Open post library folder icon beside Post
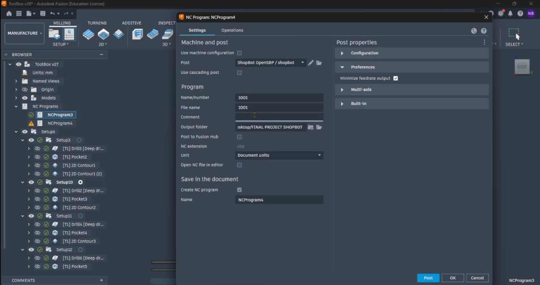This screenshot has height=285, width=540. 319,63
